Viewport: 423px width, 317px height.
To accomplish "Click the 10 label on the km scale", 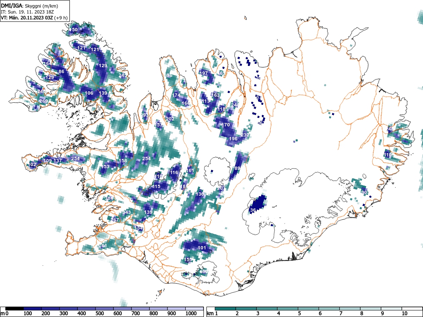I will 404,314.
